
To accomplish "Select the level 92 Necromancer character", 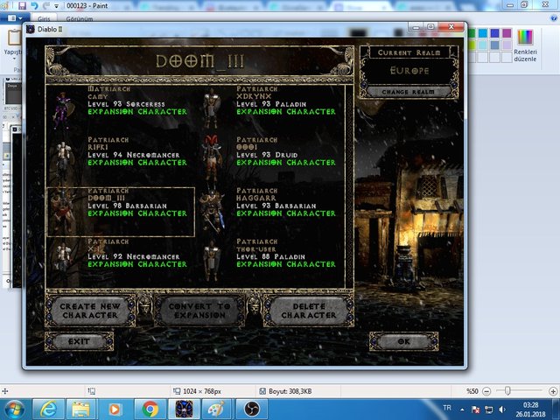I will coord(121,262).
